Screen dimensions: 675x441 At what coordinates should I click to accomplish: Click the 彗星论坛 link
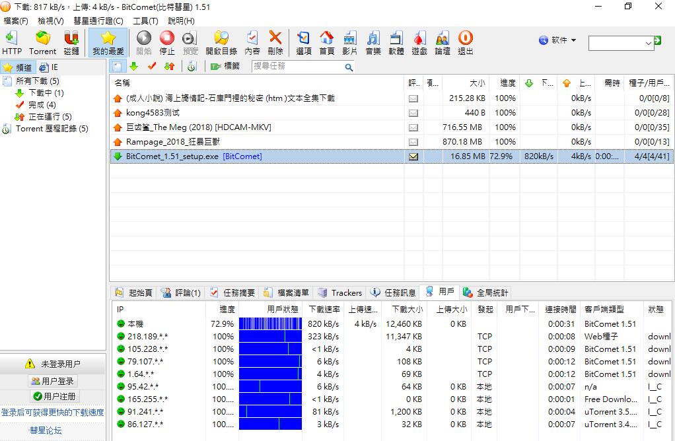click(x=46, y=430)
